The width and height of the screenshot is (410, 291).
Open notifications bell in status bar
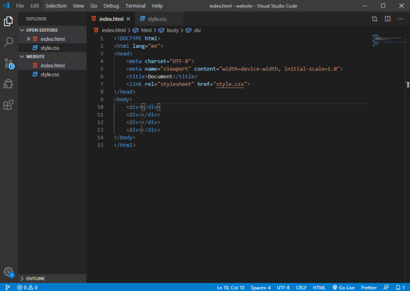pos(400,288)
